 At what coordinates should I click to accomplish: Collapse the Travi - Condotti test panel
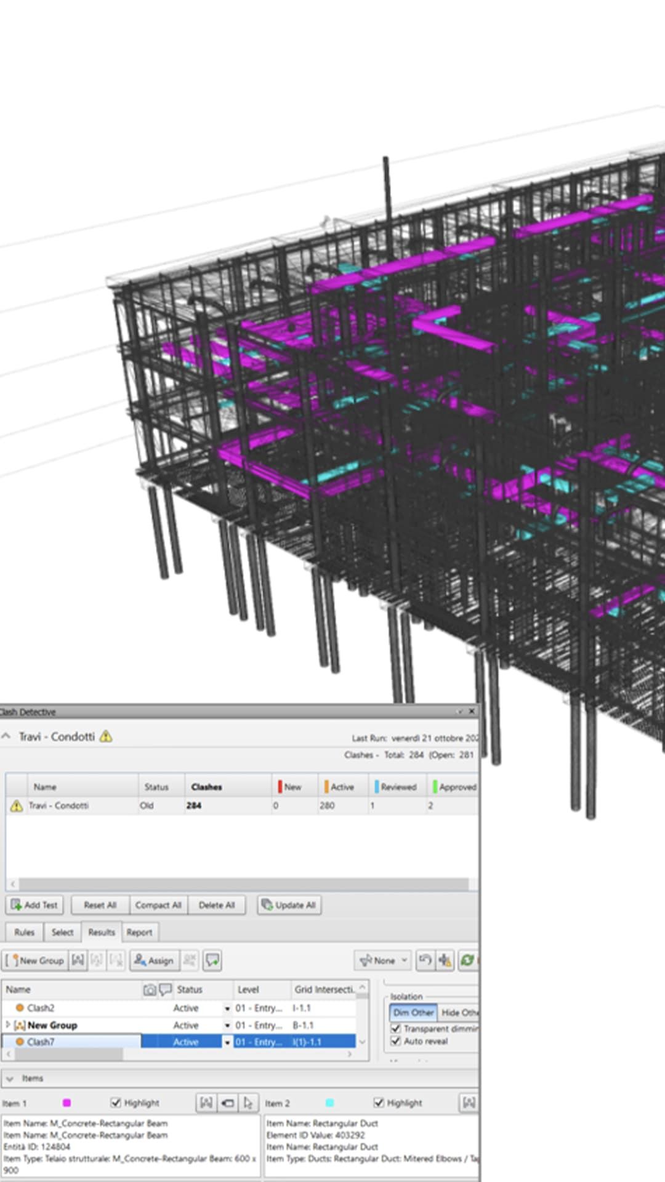(7, 736)
